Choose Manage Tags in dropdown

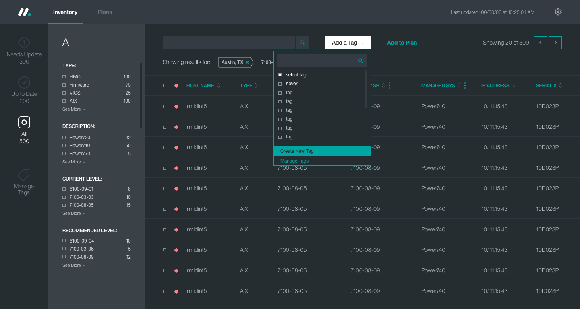[x=322, y=161]
